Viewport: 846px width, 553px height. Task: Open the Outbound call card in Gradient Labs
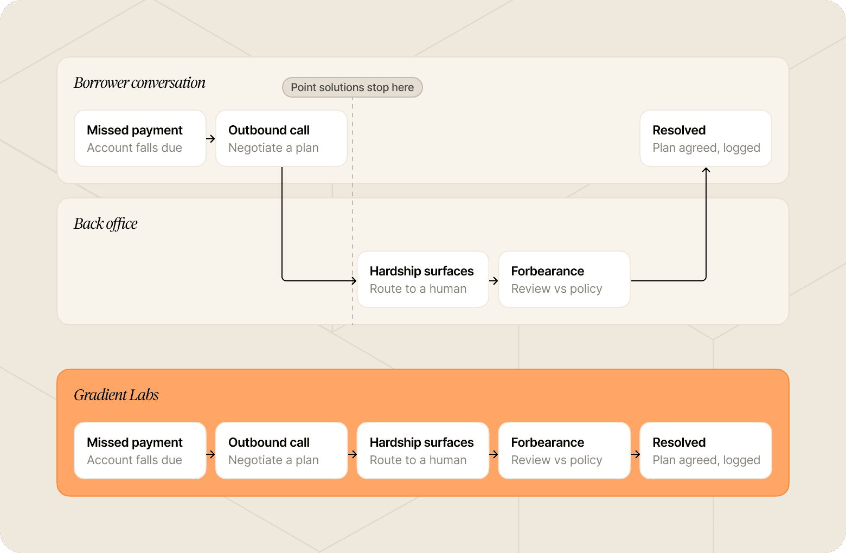point(281,451)
